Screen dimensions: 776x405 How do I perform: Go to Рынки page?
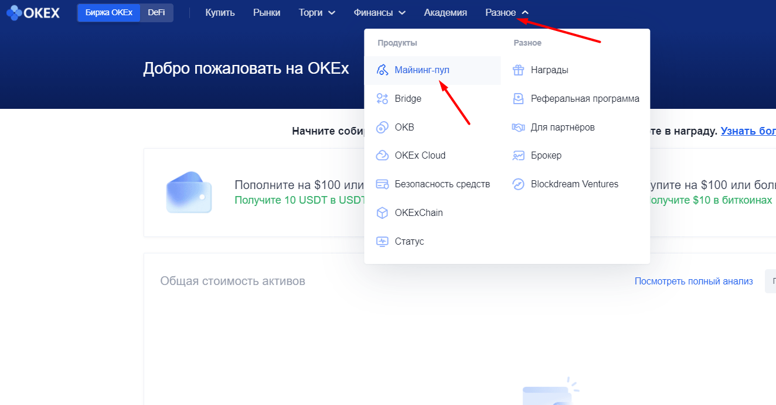tap(267, 12)
